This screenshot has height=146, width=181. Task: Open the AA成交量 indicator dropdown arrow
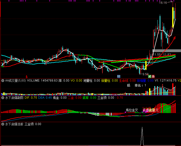pos(3,81)
